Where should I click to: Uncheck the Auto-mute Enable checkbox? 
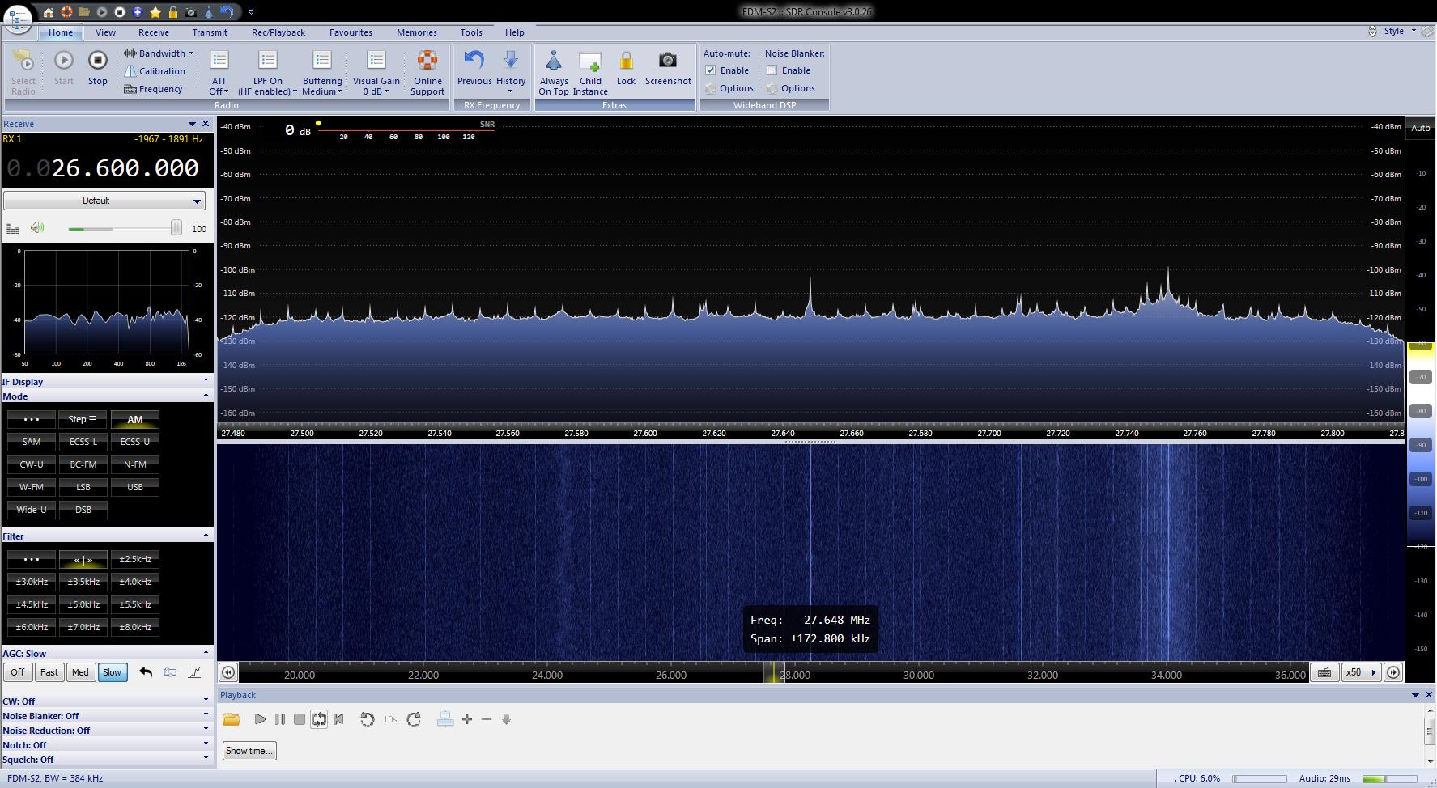pyautogui.click(x=711, y=70)
